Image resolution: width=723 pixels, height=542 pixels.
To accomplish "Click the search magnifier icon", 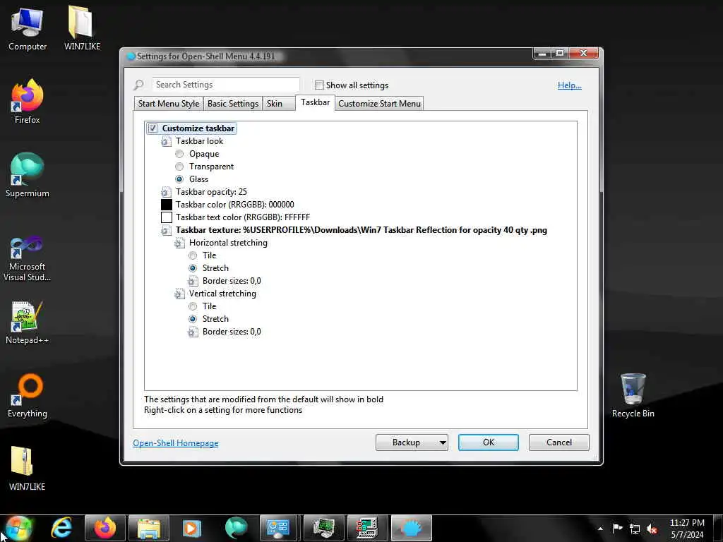I will (138, 85).
